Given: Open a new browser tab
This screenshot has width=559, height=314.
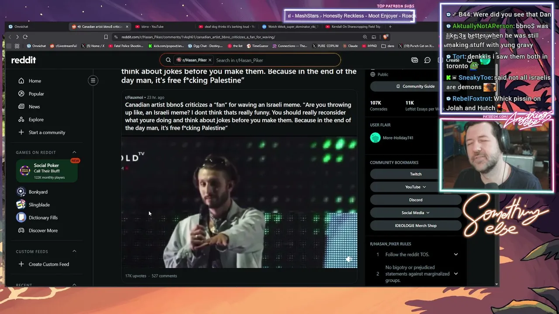Looking at the screenshot, I should (x=390, y=27).
